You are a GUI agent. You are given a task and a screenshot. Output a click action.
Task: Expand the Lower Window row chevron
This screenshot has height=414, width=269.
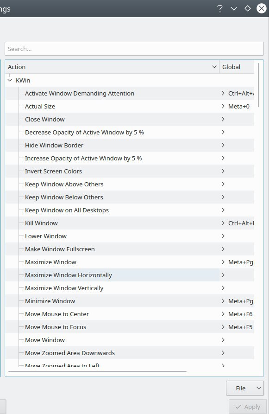click(223, 236)
